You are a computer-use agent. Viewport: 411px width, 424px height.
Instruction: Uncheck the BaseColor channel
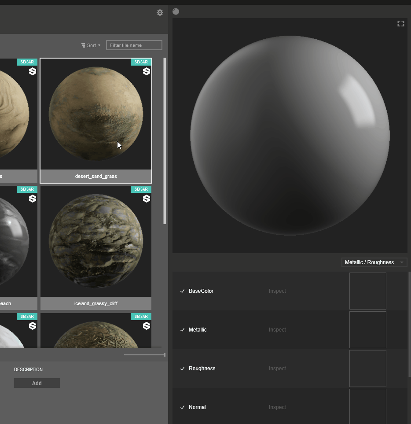[182, 291]
